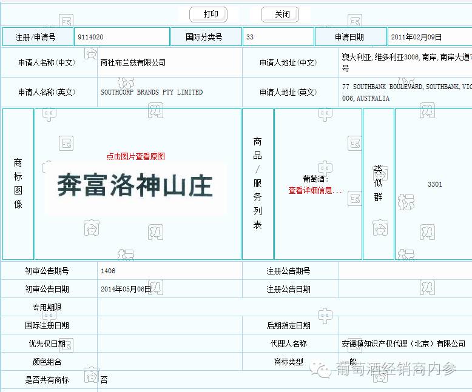Select the registration number 9114020
The width and height of the screenshot is (472, 392).
(x=90, y=37)
